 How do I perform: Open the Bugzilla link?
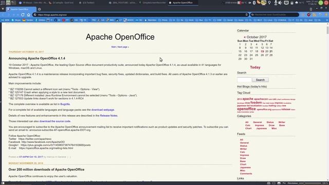pos(65,104)
